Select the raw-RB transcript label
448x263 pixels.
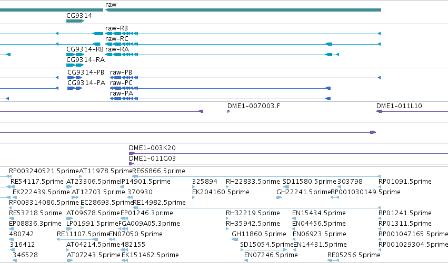(116, 28)
